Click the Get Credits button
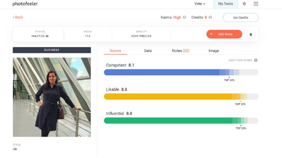Viewport: 282px width, 158px height. tap(240, 18)
